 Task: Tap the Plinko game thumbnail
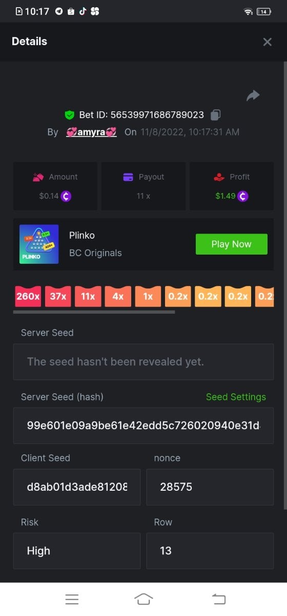coord(39,244)
